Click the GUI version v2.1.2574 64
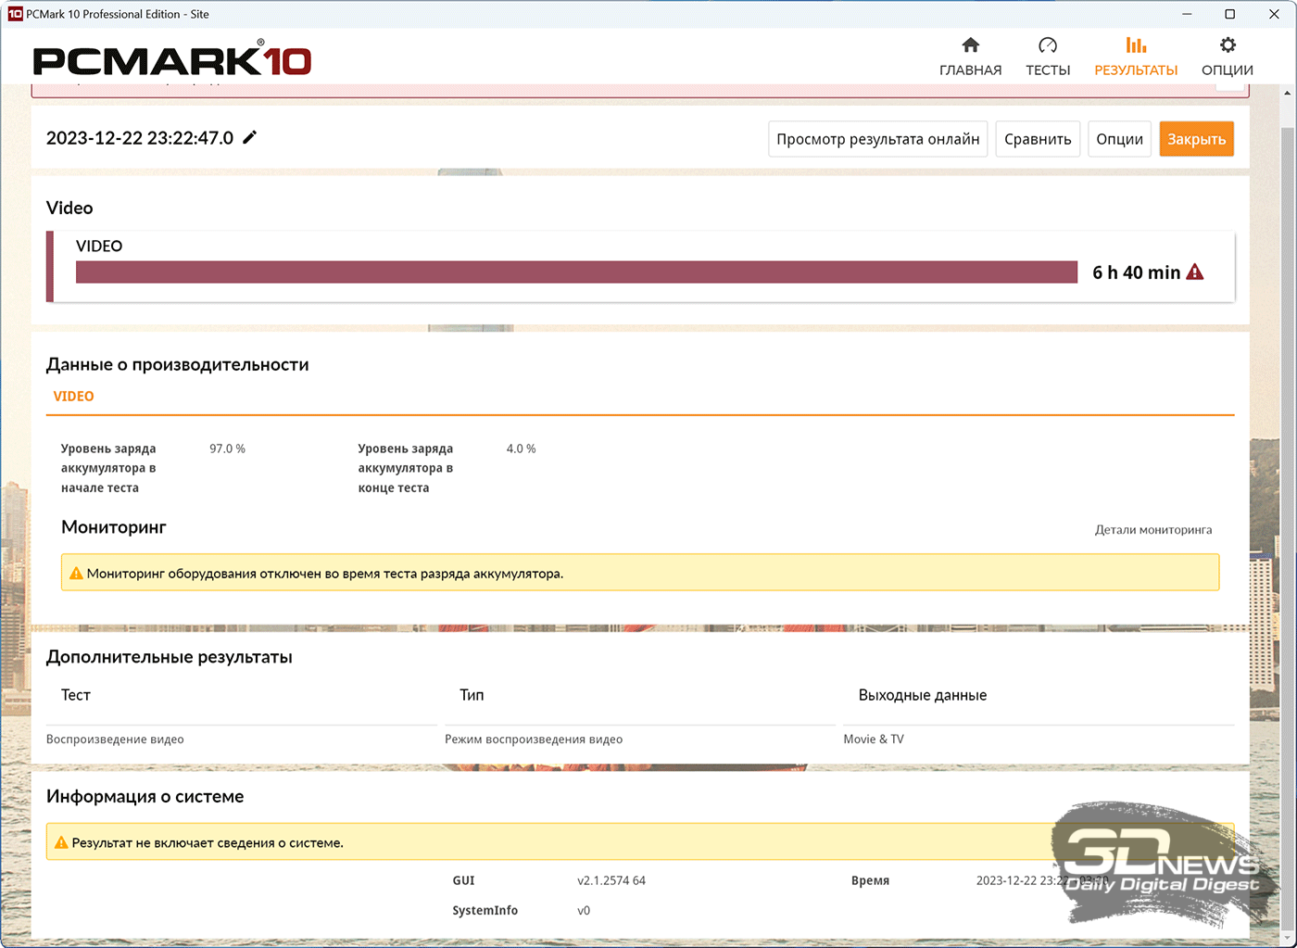 (x=611, y=880)
